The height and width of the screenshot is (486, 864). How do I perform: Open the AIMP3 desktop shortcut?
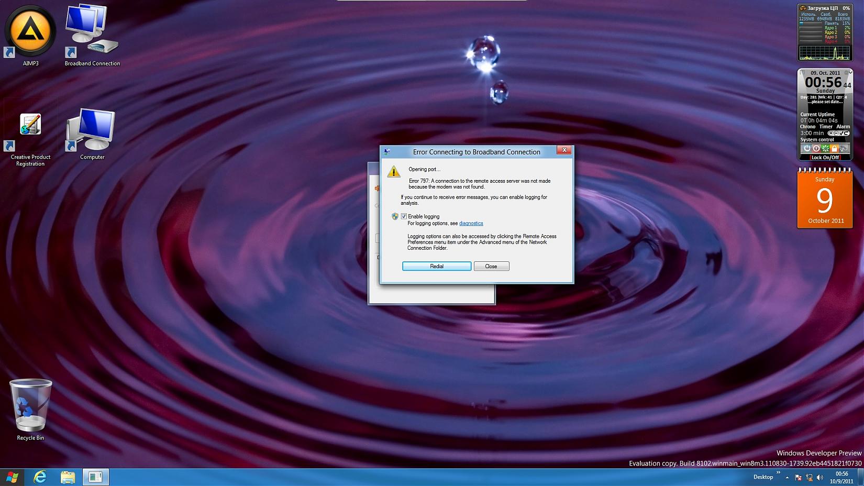click(x=30, y=32)
